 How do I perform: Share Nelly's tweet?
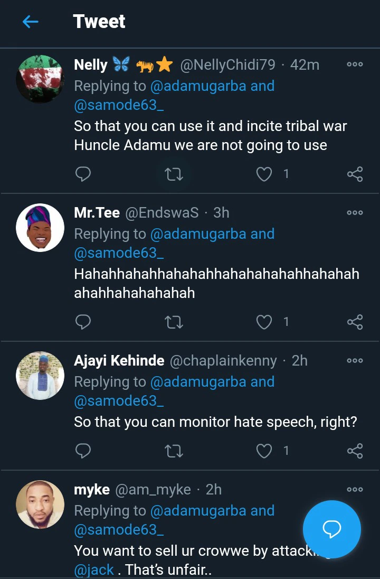tap(355, 174)
